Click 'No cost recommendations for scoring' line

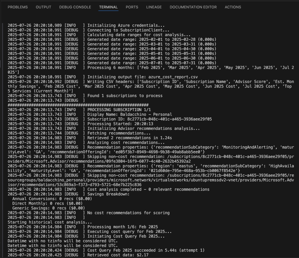click(x=88, y=213)
